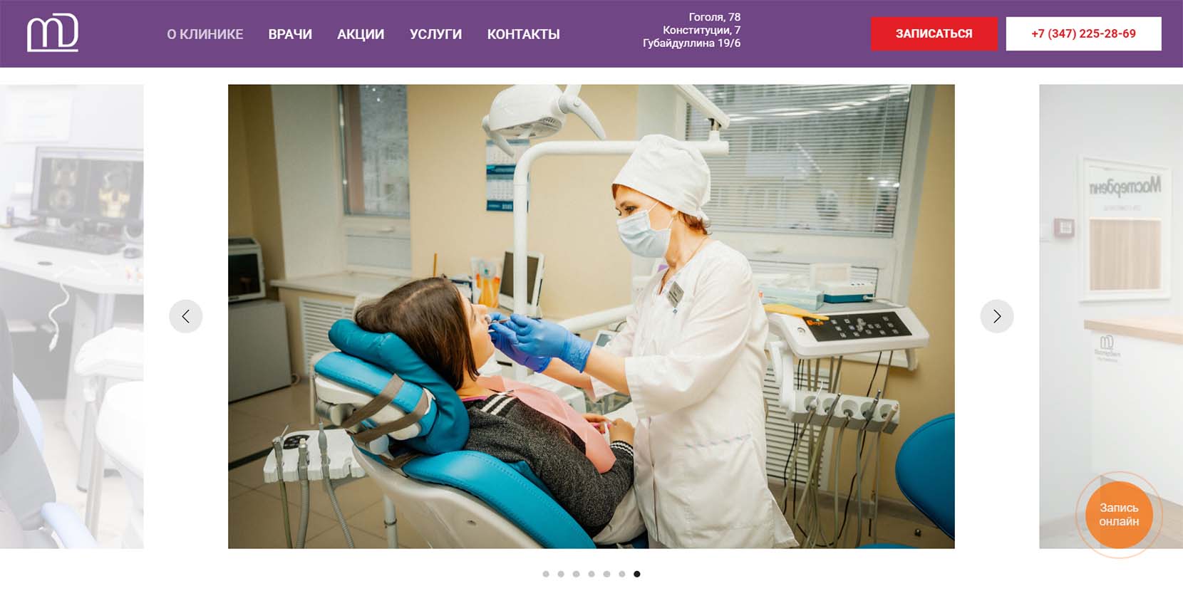The height and width of the screenshot is (591, 1183).
Task: Select the first carousel dot
Action: pos(546,574)
